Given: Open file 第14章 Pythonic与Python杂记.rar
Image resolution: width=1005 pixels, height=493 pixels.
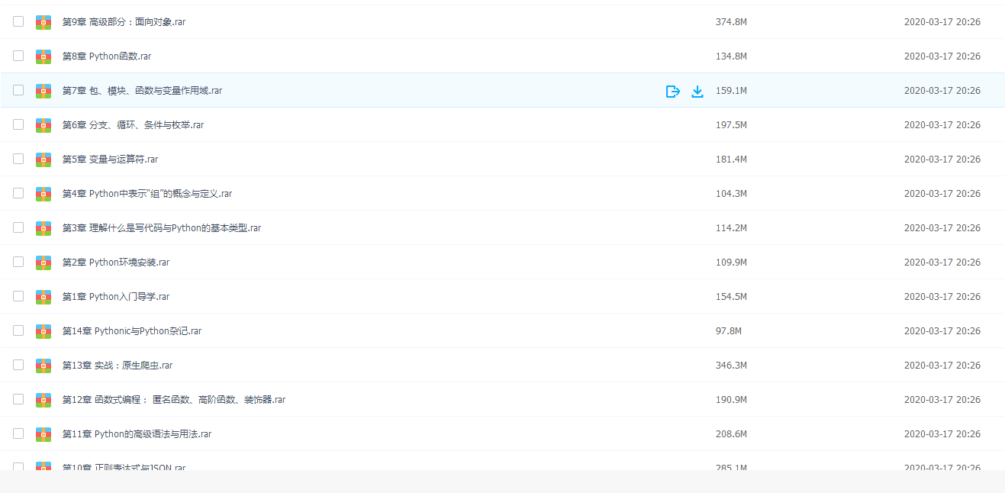Looking at the screenshot, I should point(132,331).
